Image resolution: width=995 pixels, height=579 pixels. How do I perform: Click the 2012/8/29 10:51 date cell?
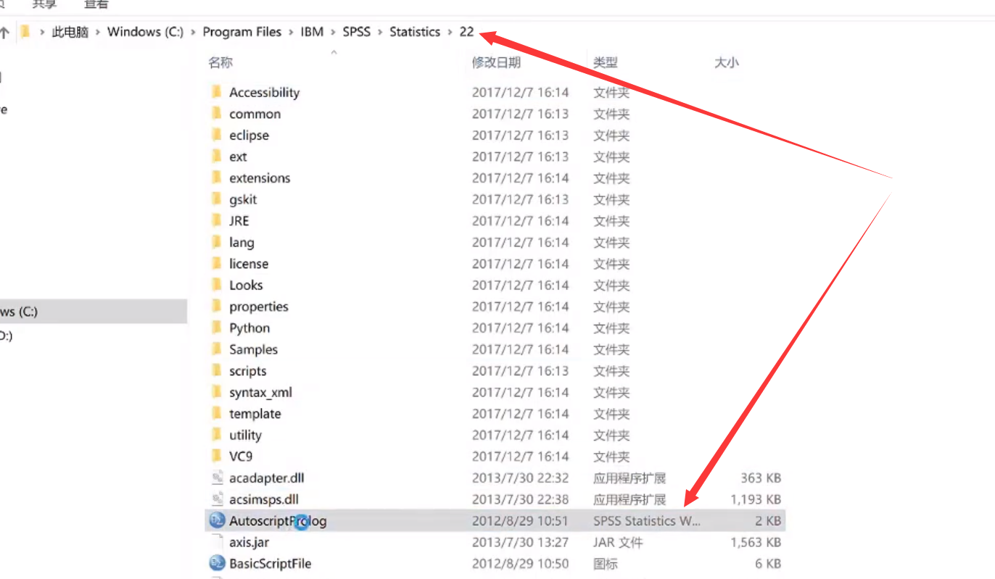click(x=520, y=520)
